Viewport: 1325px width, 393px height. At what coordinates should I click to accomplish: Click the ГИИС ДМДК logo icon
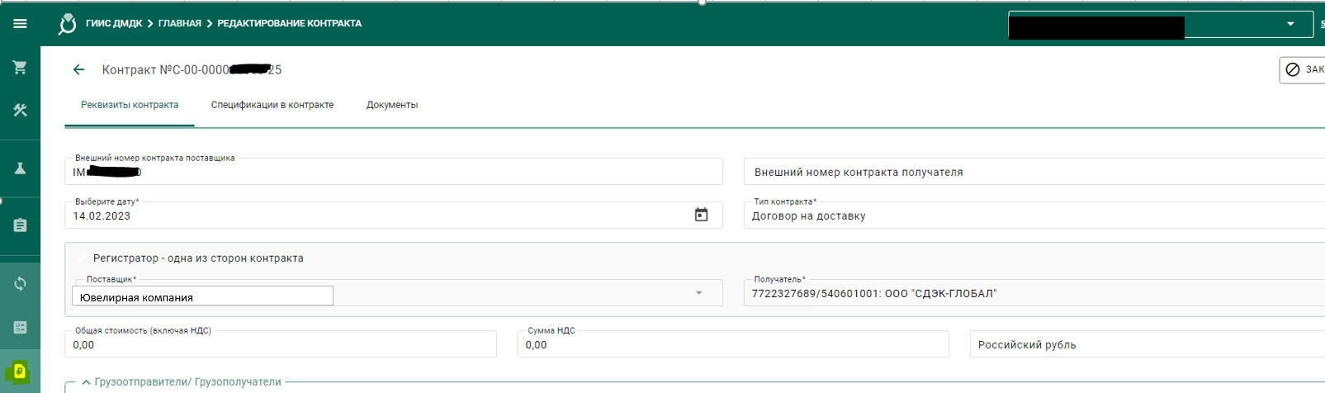coord(67,24)
